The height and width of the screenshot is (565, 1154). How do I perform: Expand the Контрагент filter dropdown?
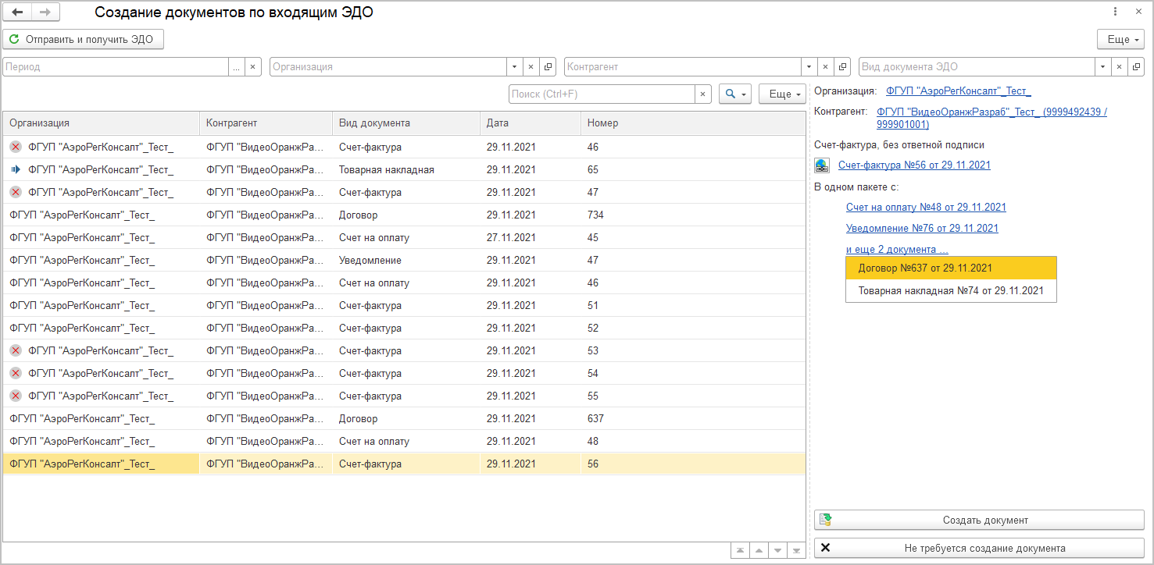point(809,67)
